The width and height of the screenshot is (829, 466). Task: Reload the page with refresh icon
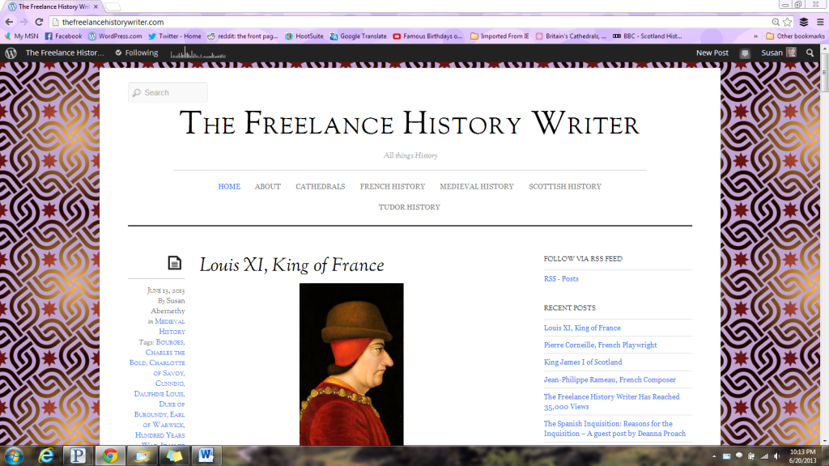click(39, 22)
